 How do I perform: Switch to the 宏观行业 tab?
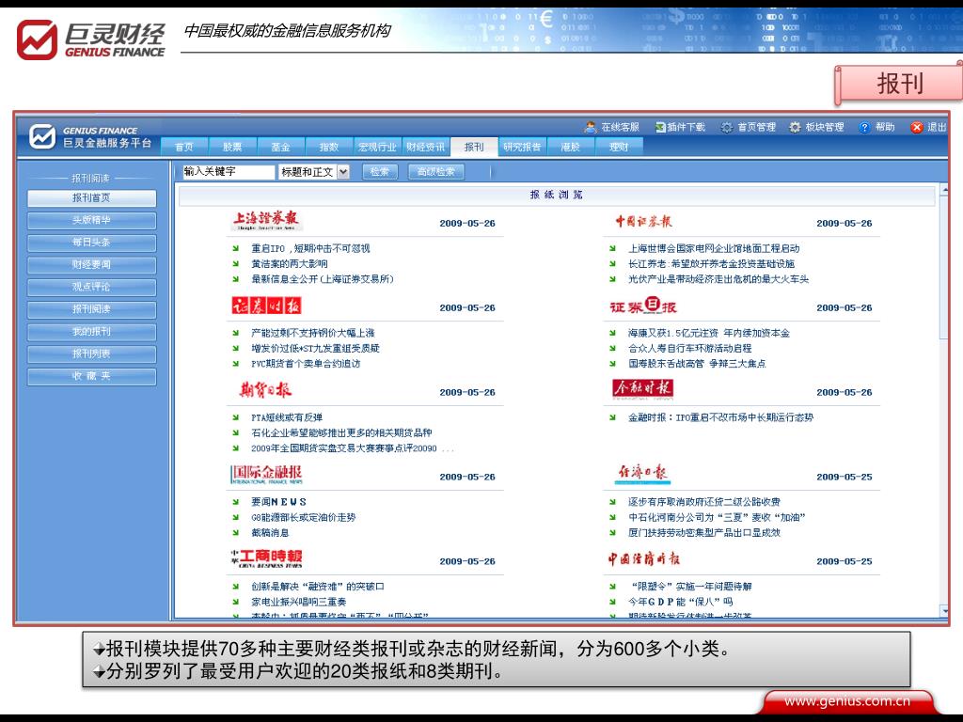pos(377,147)
